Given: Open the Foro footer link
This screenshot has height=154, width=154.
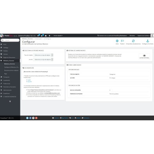Looking at the screenshot, I should [72, 118].
